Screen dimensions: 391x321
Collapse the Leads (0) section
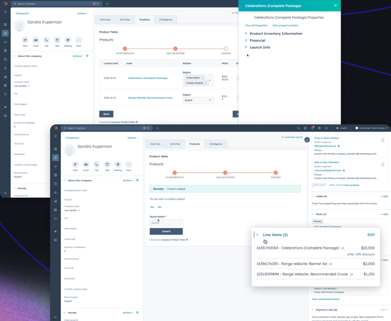point(312,196)
